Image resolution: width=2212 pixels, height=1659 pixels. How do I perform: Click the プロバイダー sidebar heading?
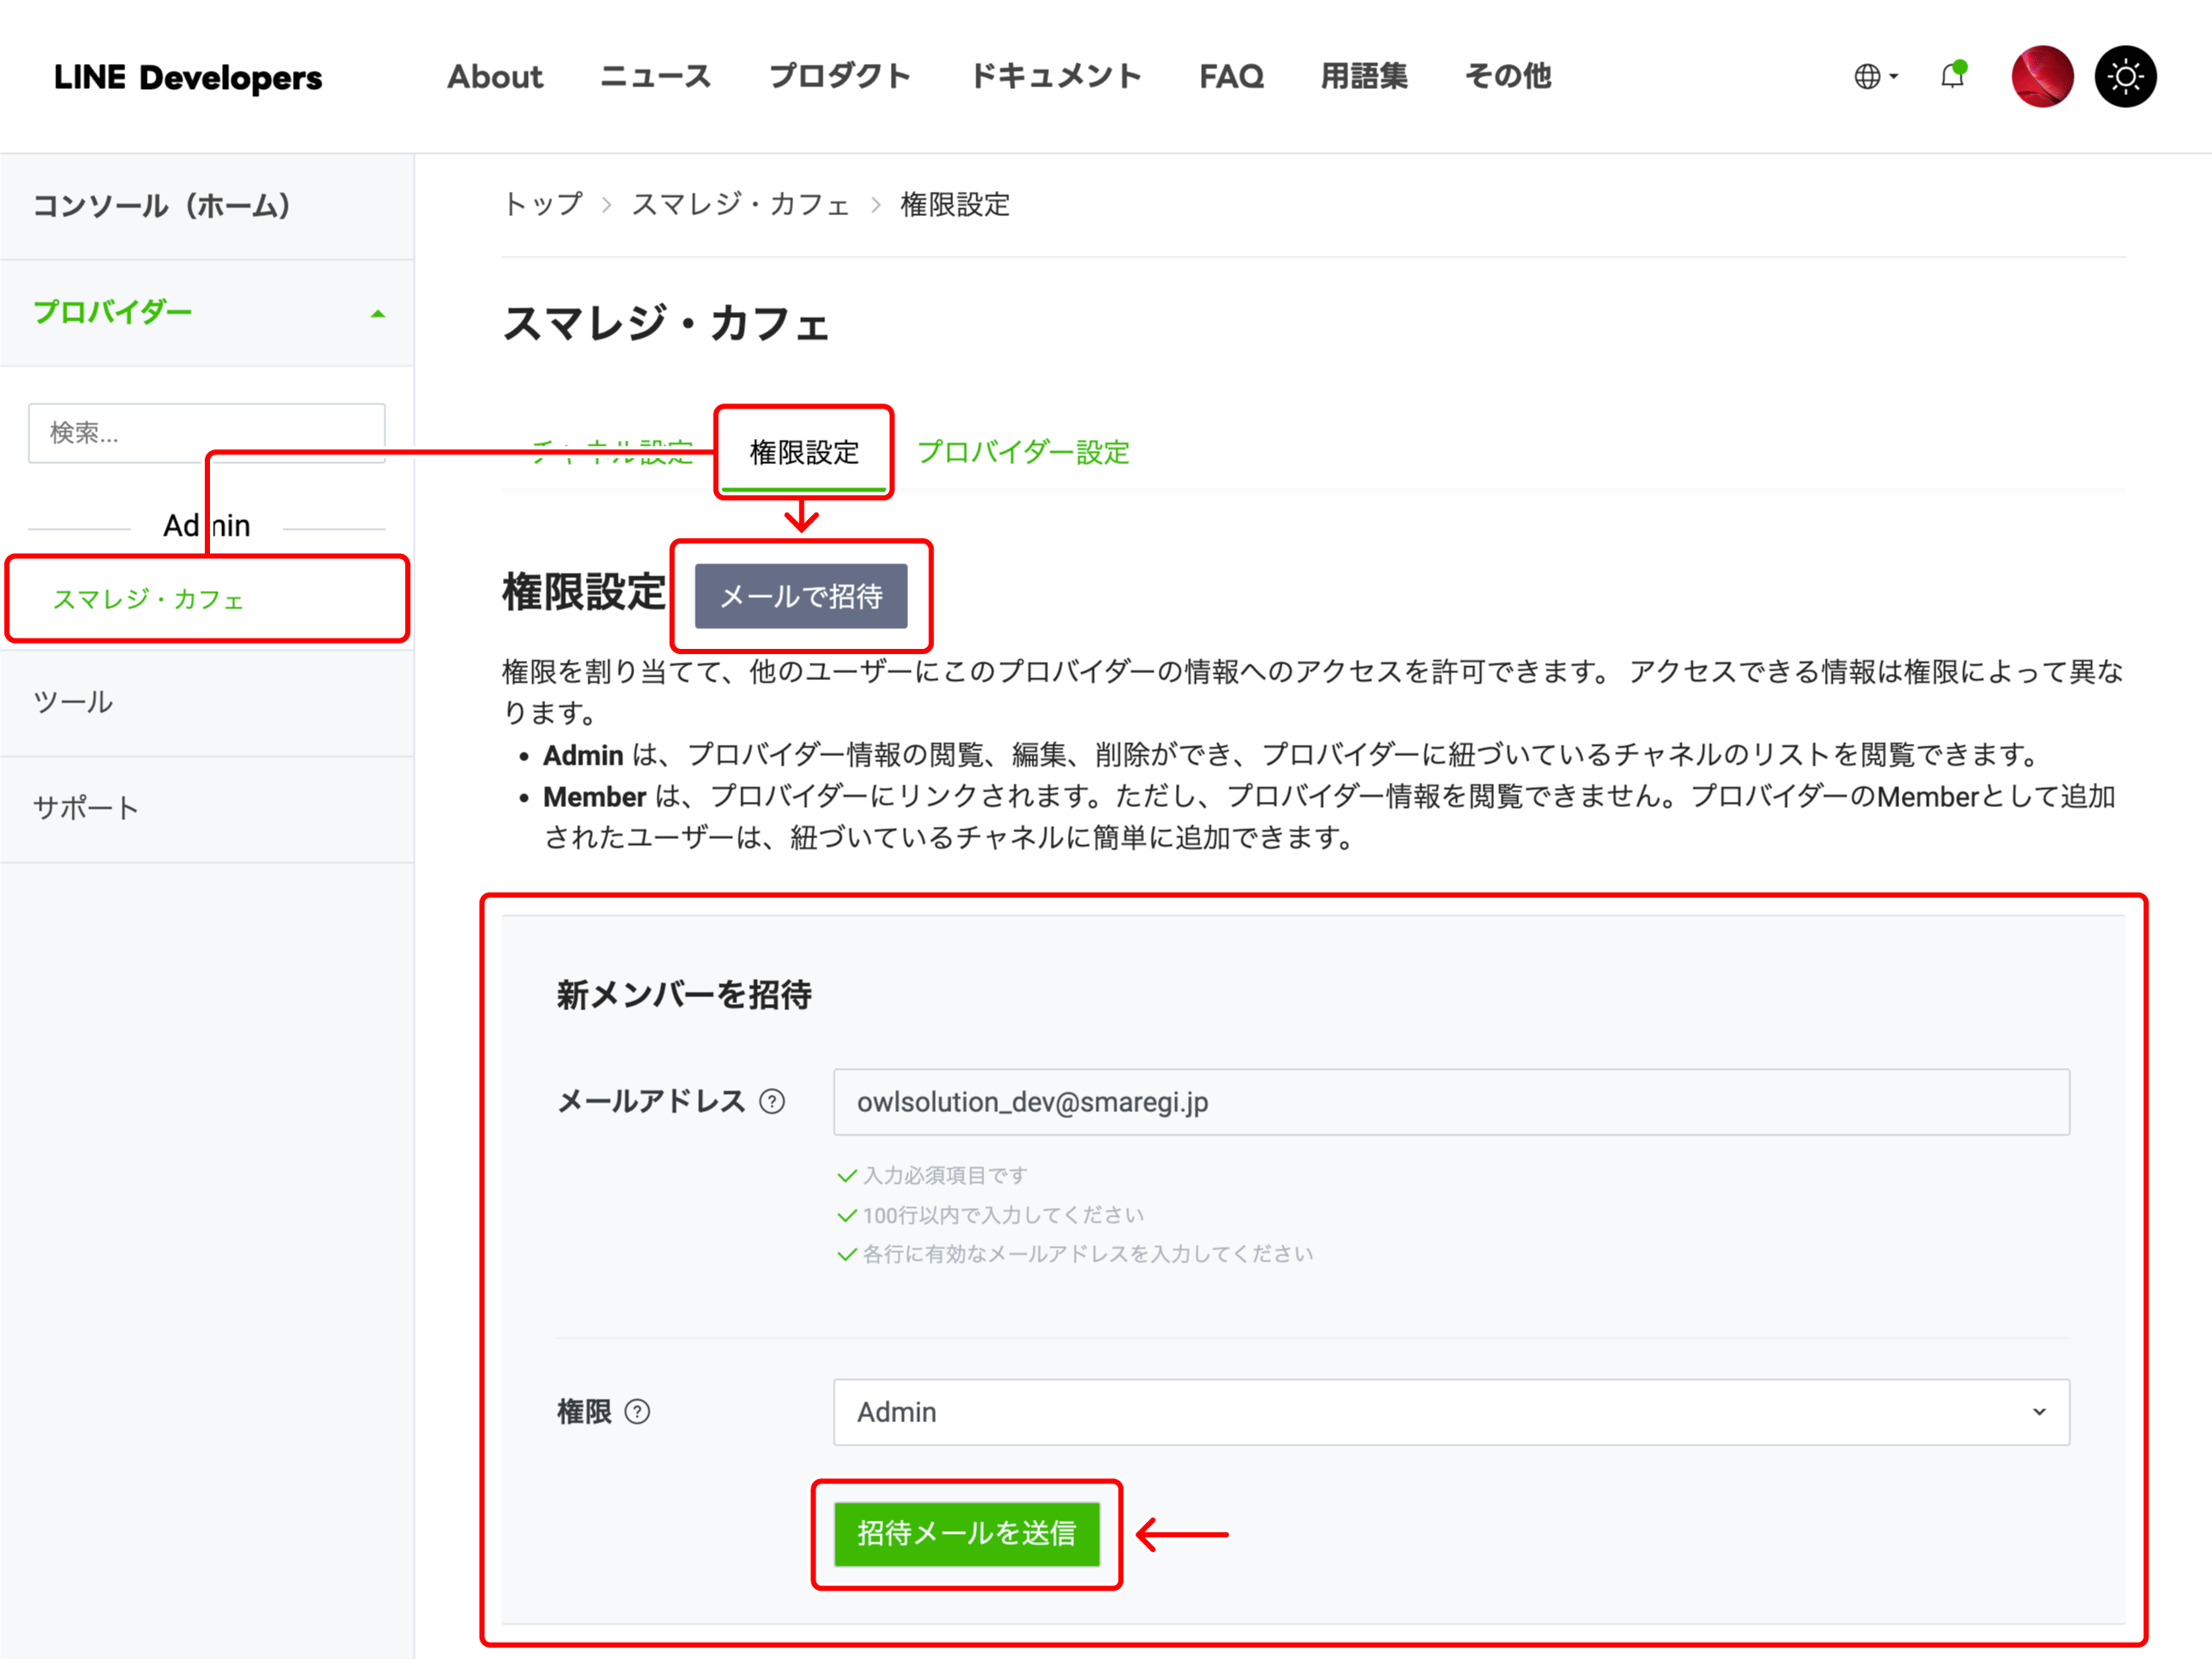tap(112, 312)
